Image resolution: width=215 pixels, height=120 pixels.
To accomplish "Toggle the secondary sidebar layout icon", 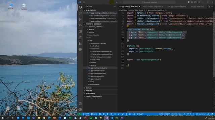I will (x=196, y=2).
